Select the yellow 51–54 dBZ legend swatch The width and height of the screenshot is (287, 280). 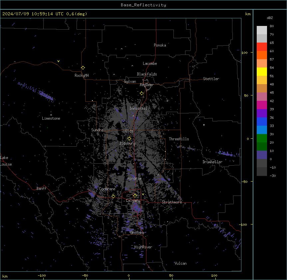pyautogui.click(x=262, y=71)
